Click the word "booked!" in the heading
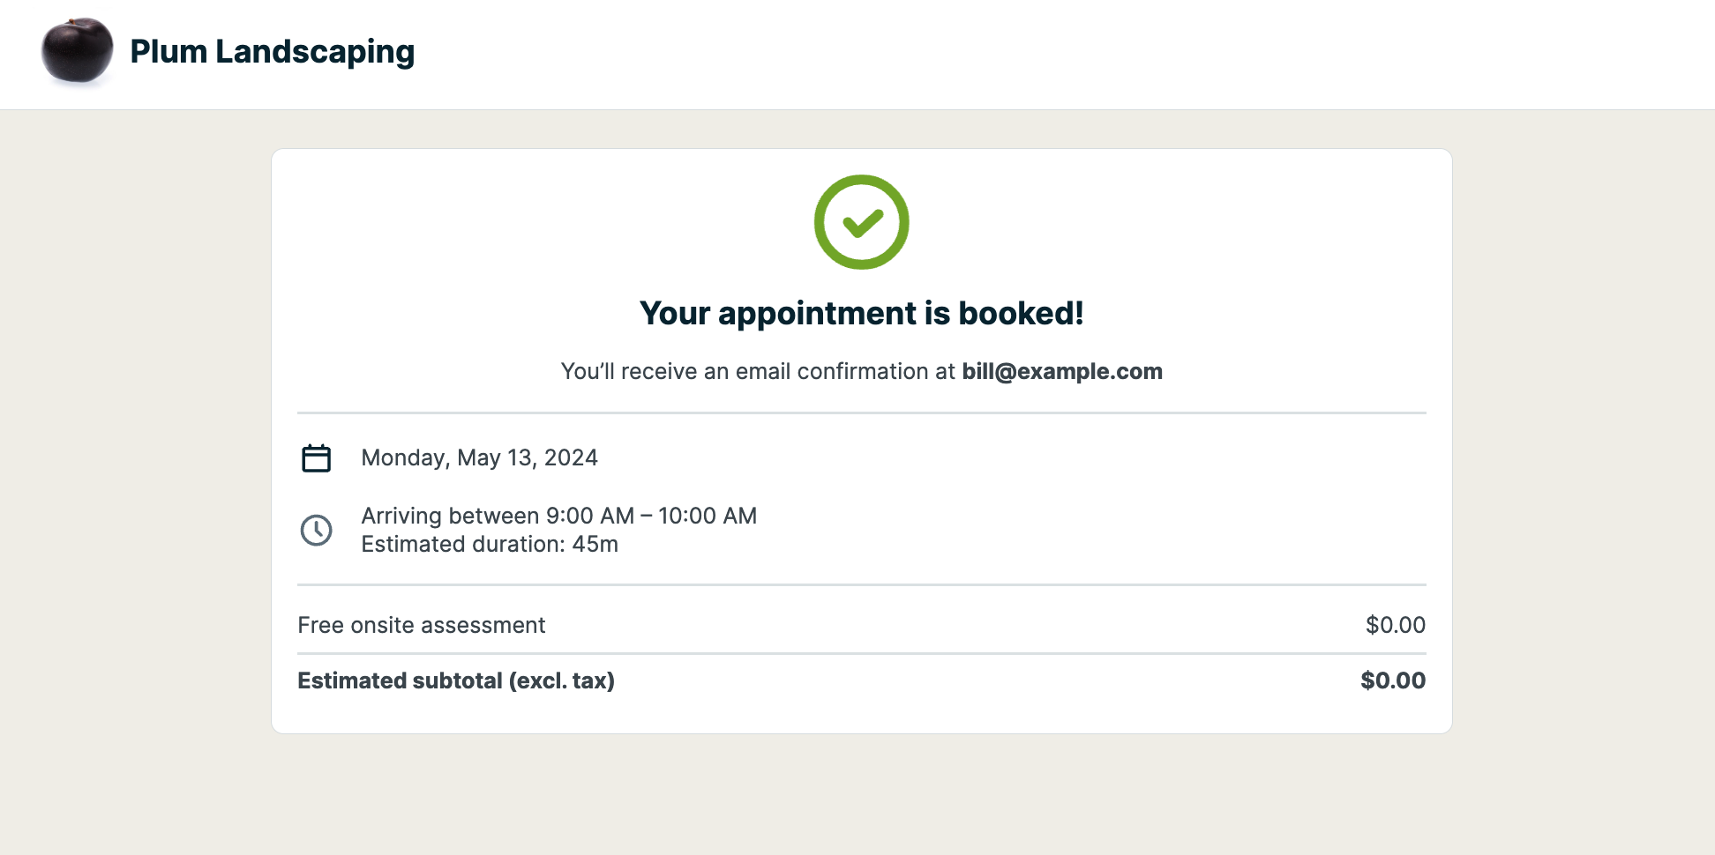 coord(1021,314)
